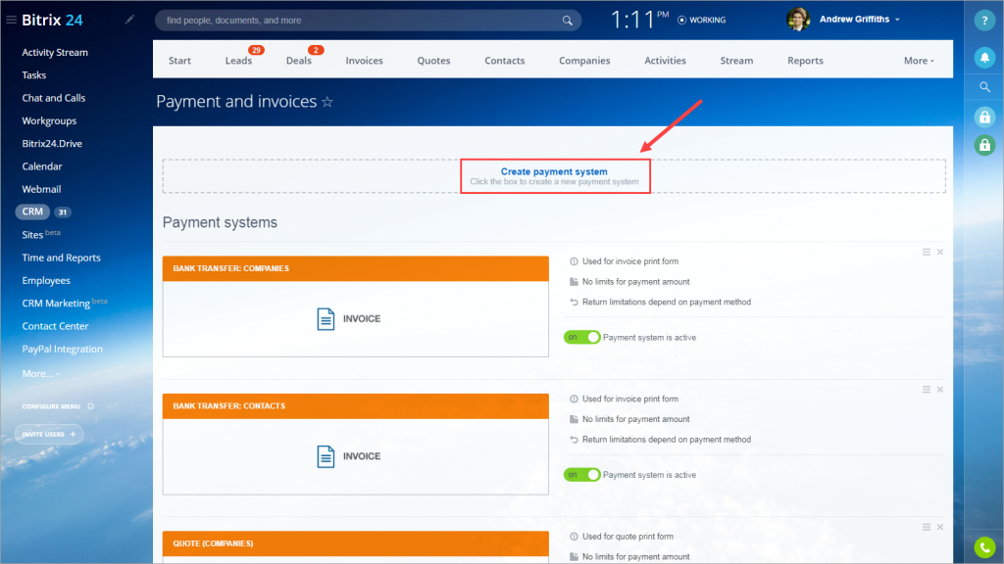Expand the More dropdown in CRM tabs

pos(919,60)
